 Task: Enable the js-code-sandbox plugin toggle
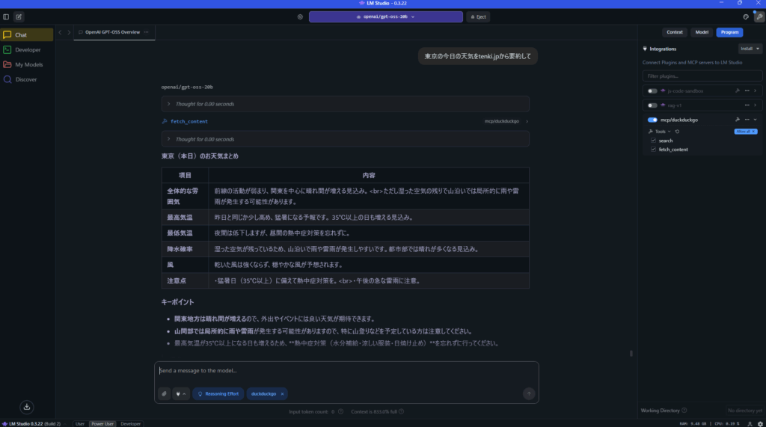point(652,90)
